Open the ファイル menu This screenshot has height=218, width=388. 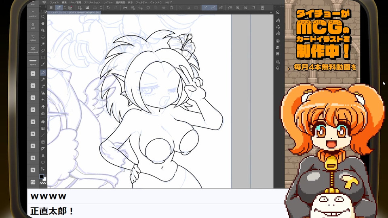tap(54, 2)
